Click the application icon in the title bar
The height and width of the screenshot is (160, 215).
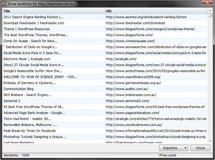[4, 3]
